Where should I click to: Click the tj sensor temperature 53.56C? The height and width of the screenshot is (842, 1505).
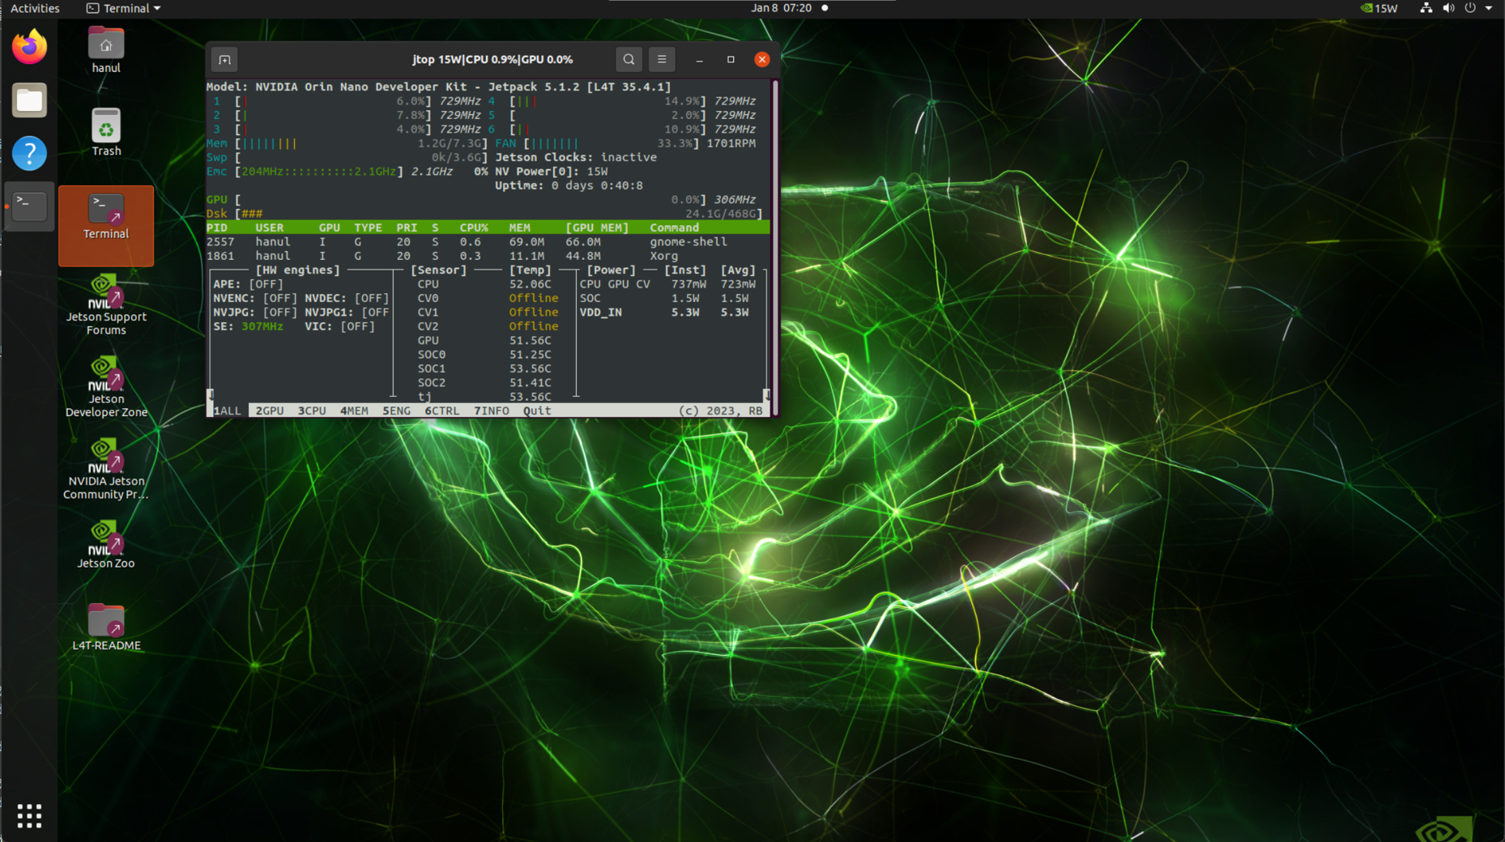point(530,397)
